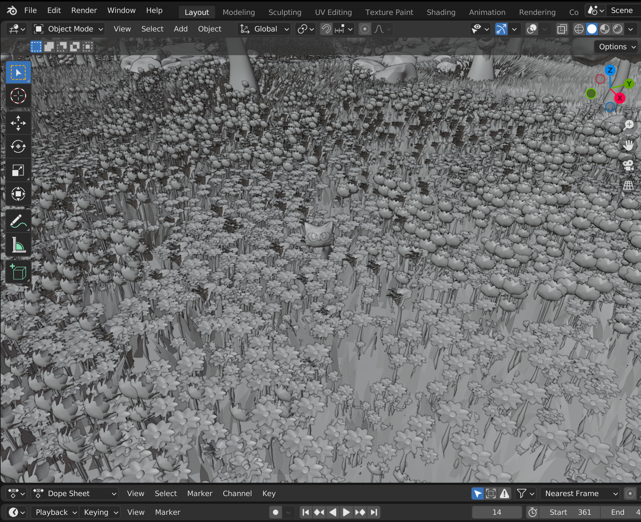Open shading options dropdown arrow

click(x=631, y=29)
